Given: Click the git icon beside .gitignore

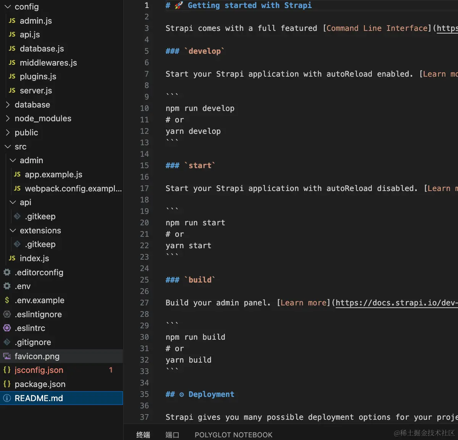Looking at the screenshot, I should click(x=7, y=342).
